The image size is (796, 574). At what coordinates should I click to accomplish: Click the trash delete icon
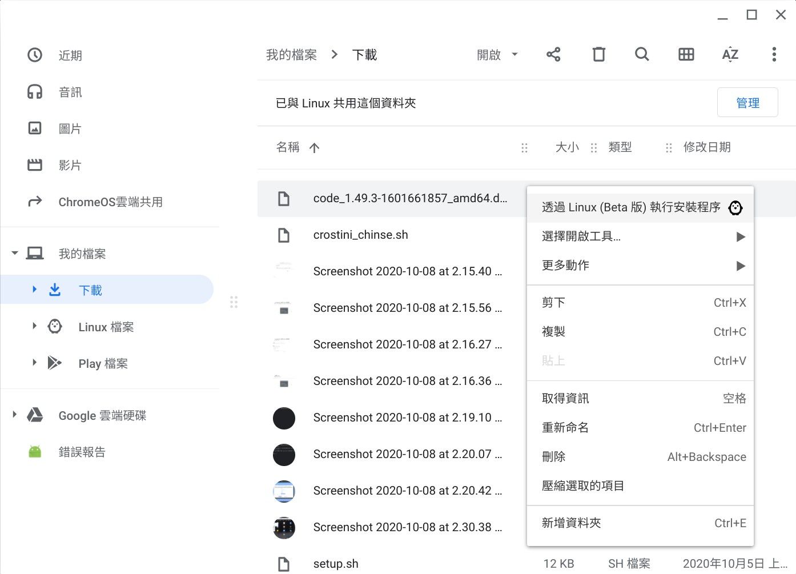coord(598,55)
